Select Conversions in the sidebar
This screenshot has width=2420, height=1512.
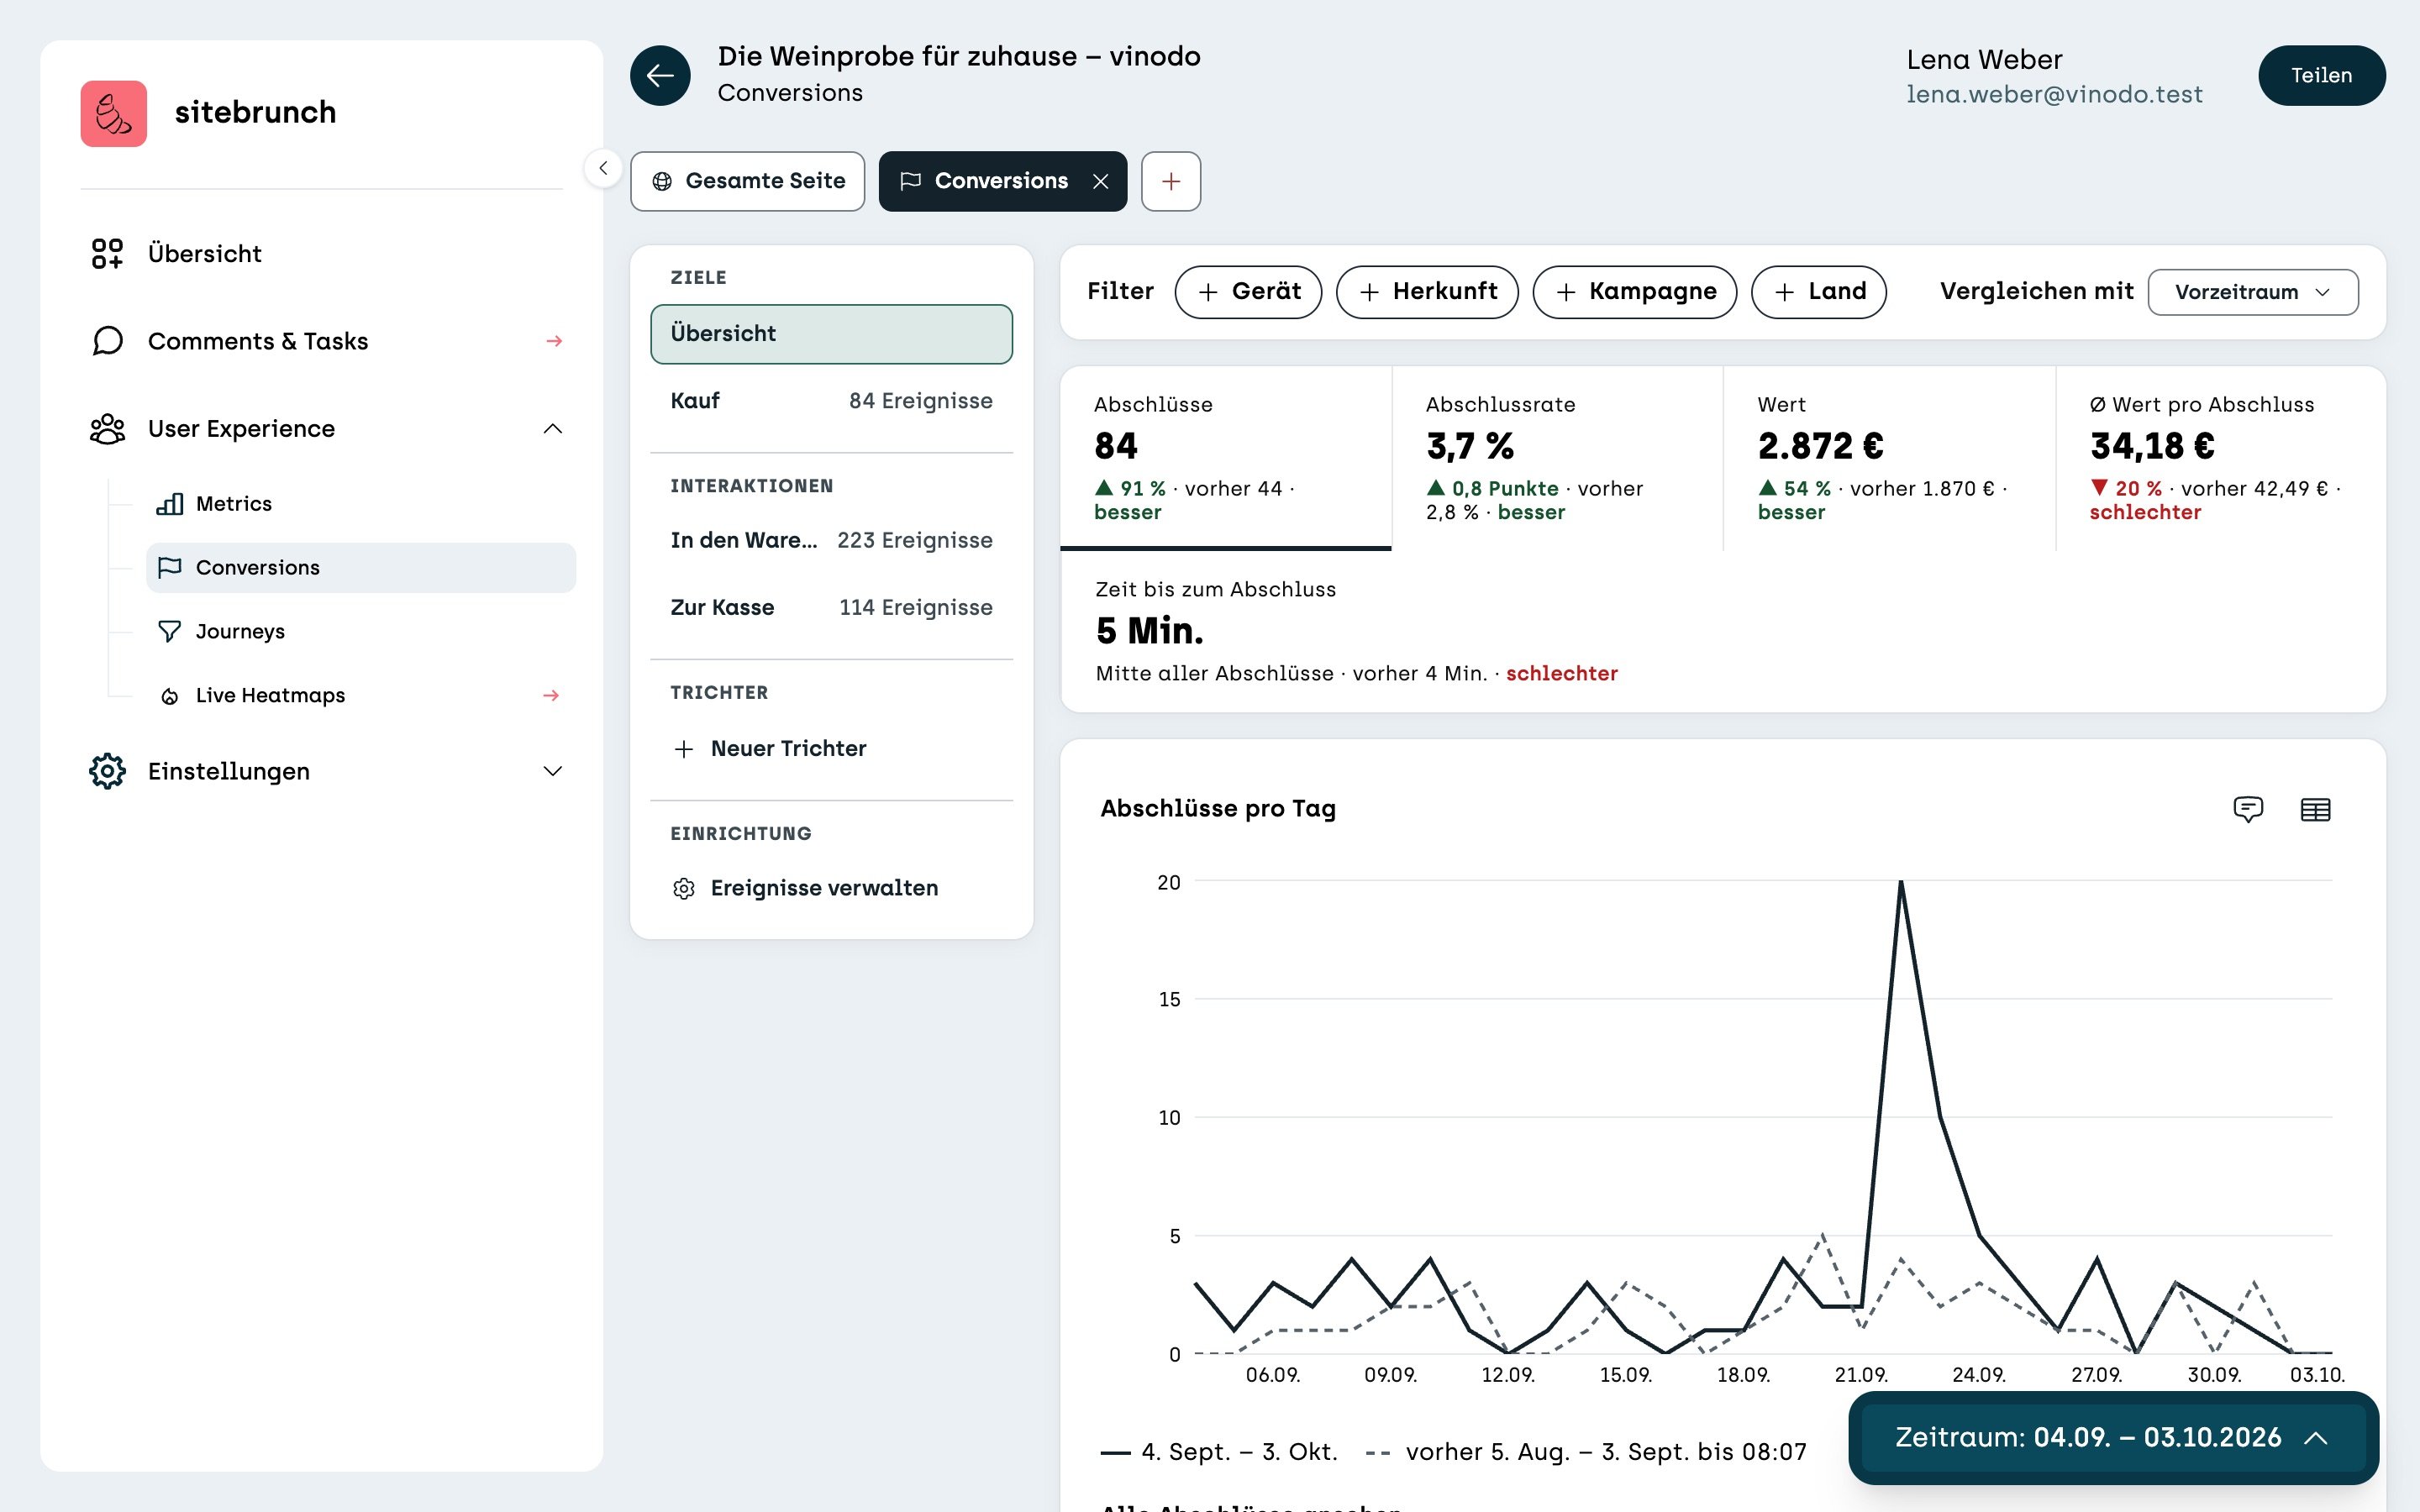pyautogui.click(x=360, y=567)
